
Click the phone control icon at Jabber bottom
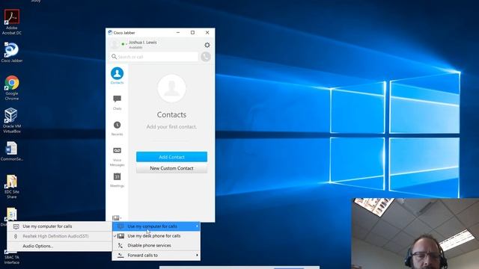point(117,217)
